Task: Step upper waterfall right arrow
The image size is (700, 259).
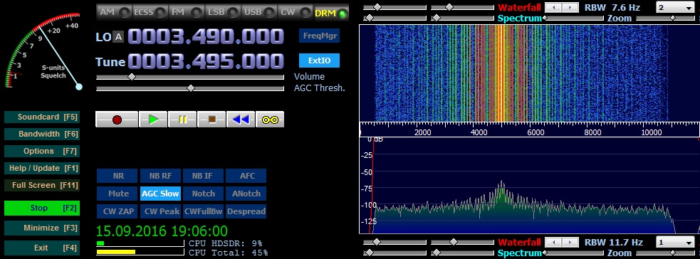Action: [x=568, y=8]
